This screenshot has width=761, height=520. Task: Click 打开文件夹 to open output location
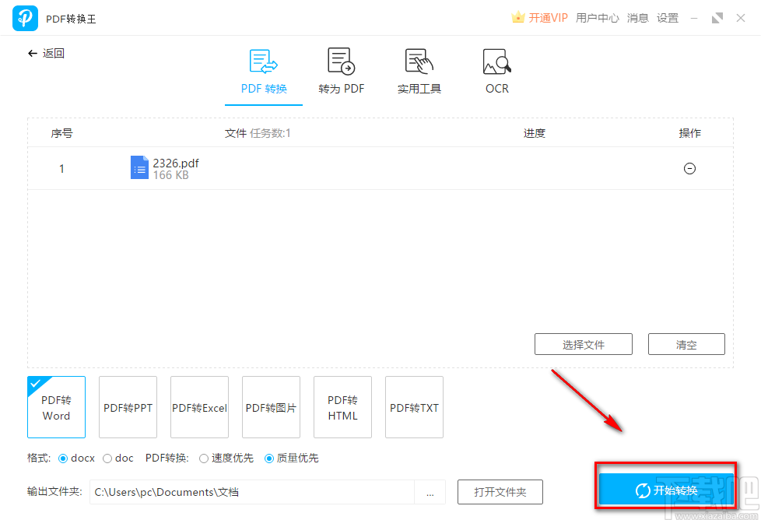click(x=500, y=492)
